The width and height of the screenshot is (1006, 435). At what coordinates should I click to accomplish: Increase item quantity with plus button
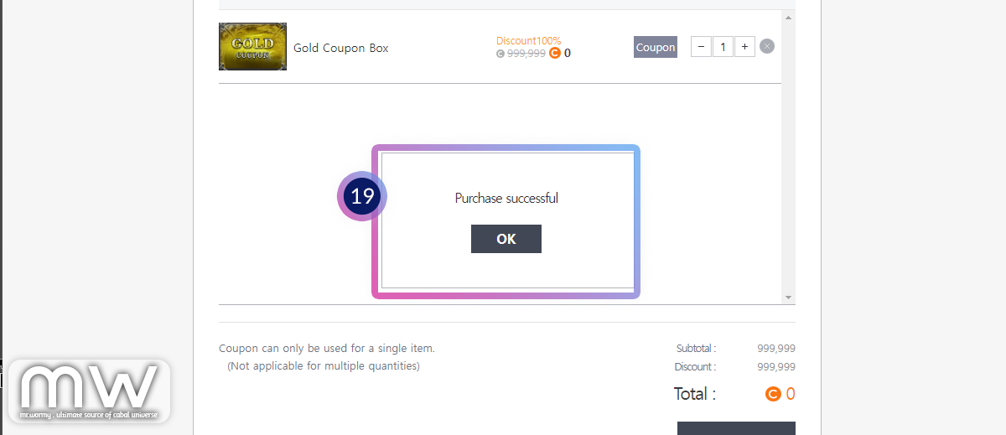(x=744, y=47)
